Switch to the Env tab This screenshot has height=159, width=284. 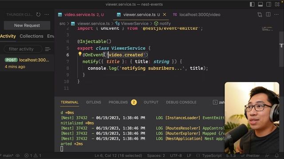[x=51, y=36]
